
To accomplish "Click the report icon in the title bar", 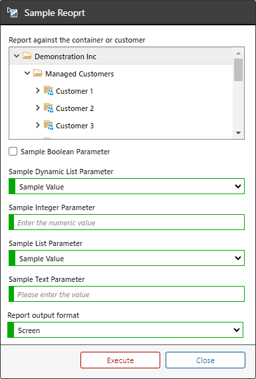I will [x=13, y=12].
